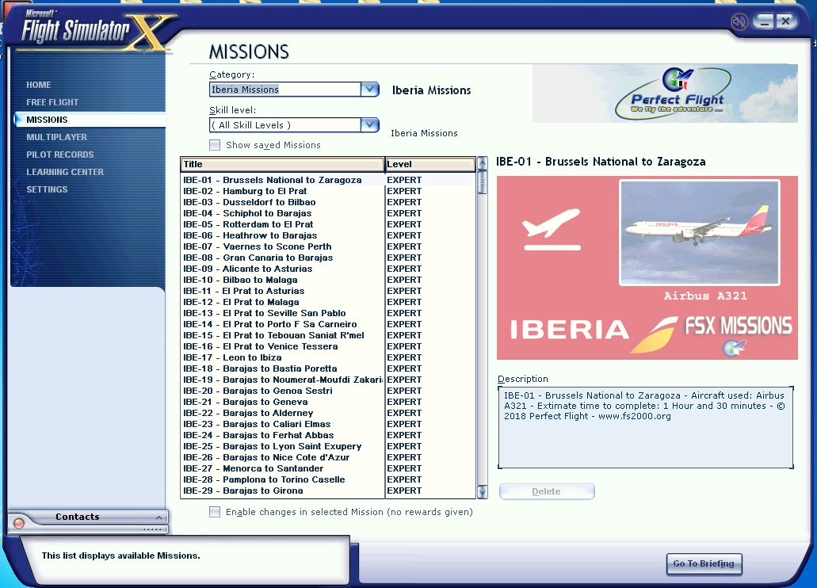The height and width of the screenshot is (588, 817).
Task: Expand the Contacts panel chevron
Action: pyautogui.click(x=159, y=517)
